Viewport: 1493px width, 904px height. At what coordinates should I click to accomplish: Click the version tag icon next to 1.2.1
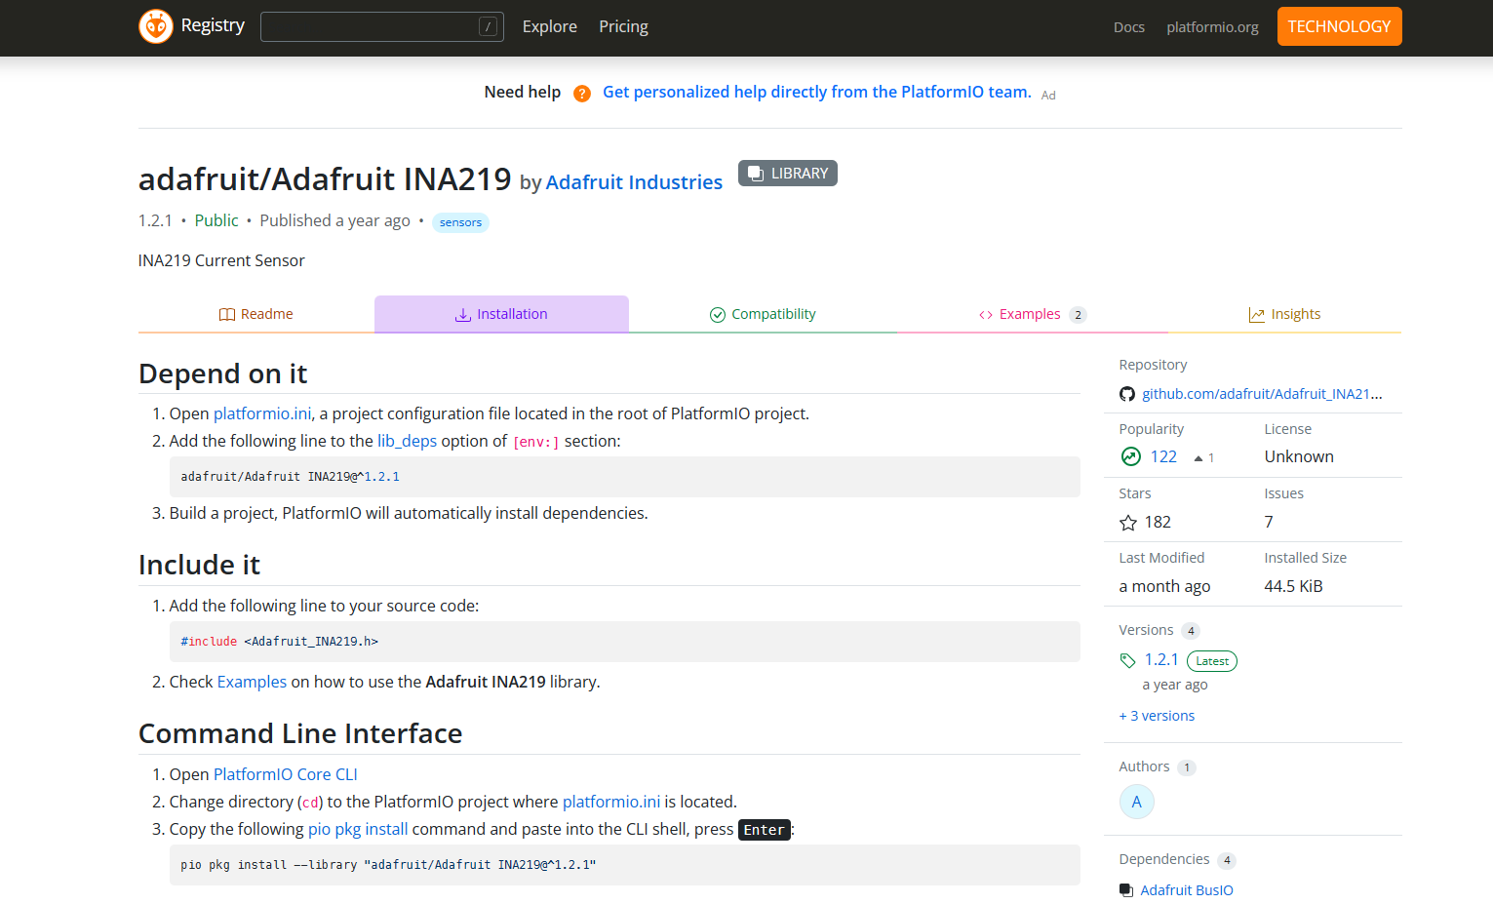1128,660
